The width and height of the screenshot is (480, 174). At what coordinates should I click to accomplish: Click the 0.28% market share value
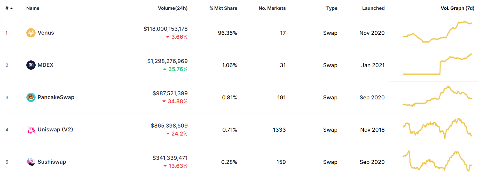[x=229, y=162]
